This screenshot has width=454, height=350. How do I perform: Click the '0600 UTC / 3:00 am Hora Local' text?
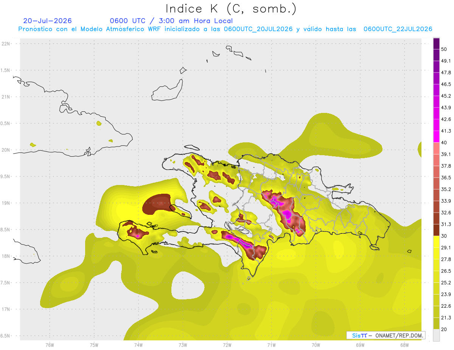click(x=171, y=21)
